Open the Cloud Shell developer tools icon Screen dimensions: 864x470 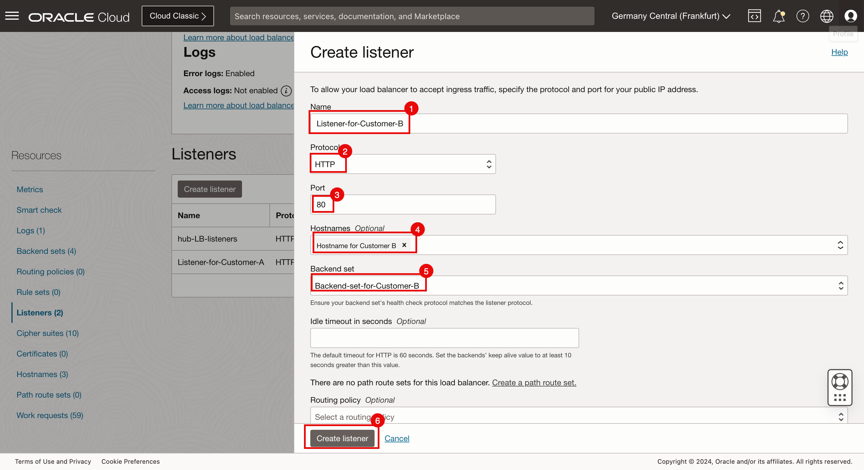754,16
